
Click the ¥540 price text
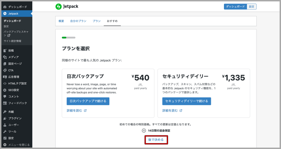(x=140, y=78)
